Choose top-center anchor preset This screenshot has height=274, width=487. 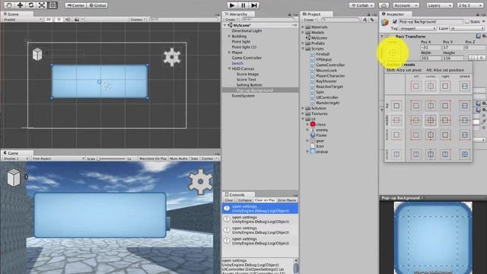tap(431, 106)
